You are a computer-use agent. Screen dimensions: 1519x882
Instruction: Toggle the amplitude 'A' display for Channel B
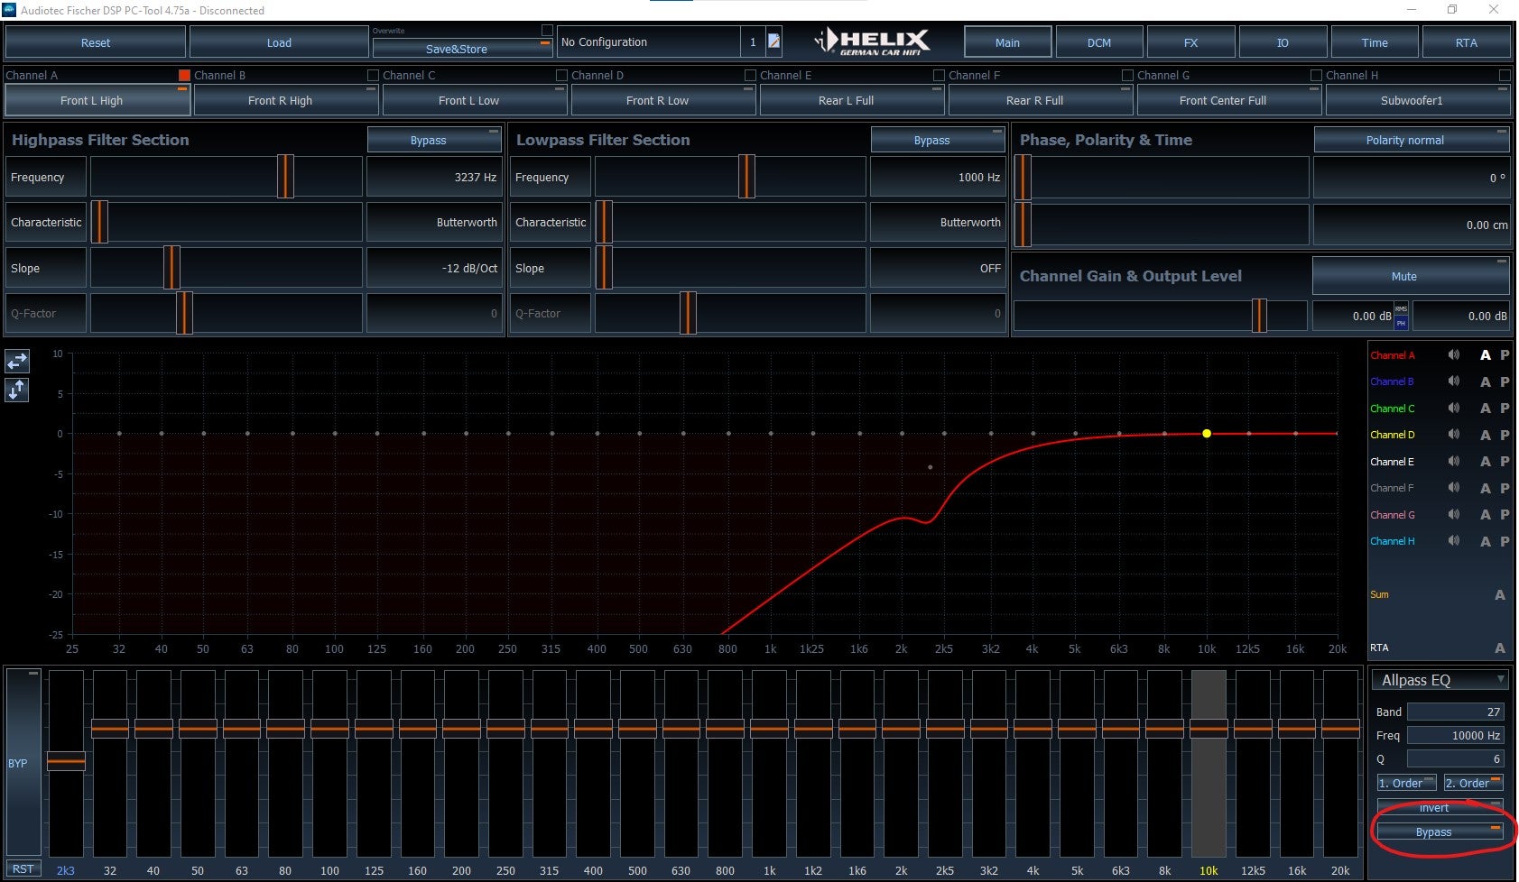pos(1486,381)
